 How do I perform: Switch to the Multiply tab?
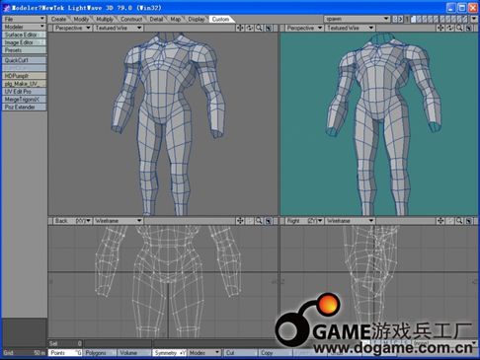pyautogui.click(x=105, y=19)
